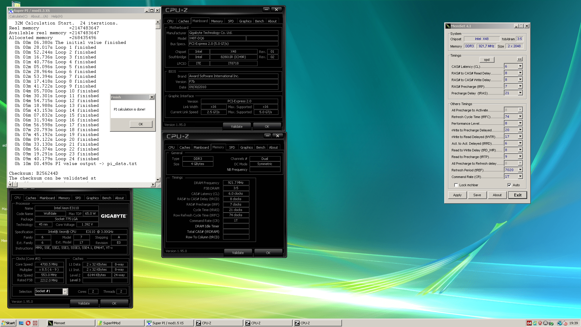Screen dimensions: 581x327
Task: Click Safely Remove Hardware tray icon
Action: tap(551, 323)
